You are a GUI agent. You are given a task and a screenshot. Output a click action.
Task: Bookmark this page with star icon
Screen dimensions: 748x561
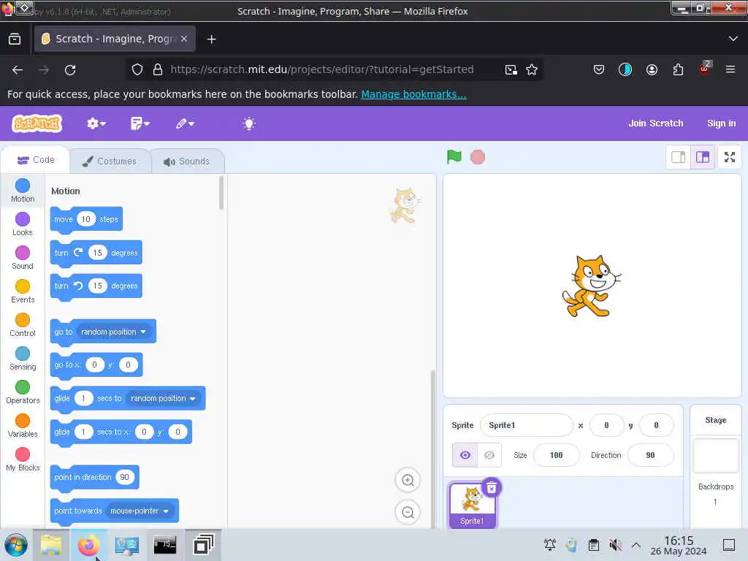pyautogui.click(x=532, y=69)
